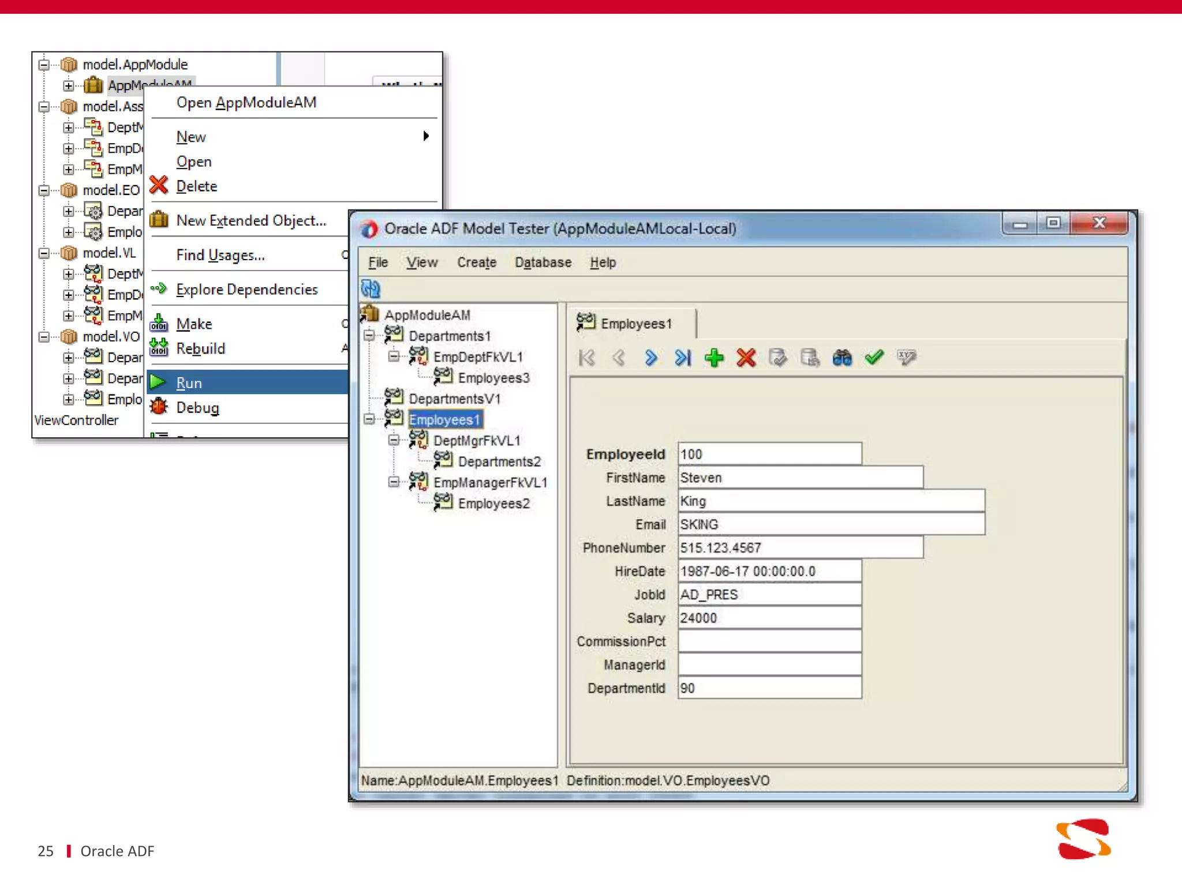Click the empty CommissionPct field
The width and height of the screenshot is (1182, 886).
tap(770, 641)
